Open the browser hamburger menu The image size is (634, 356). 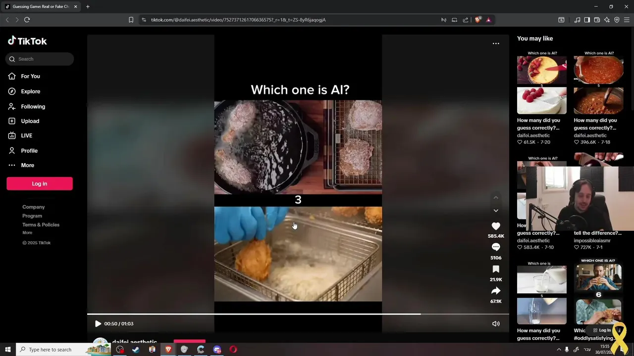coord(627,20)
